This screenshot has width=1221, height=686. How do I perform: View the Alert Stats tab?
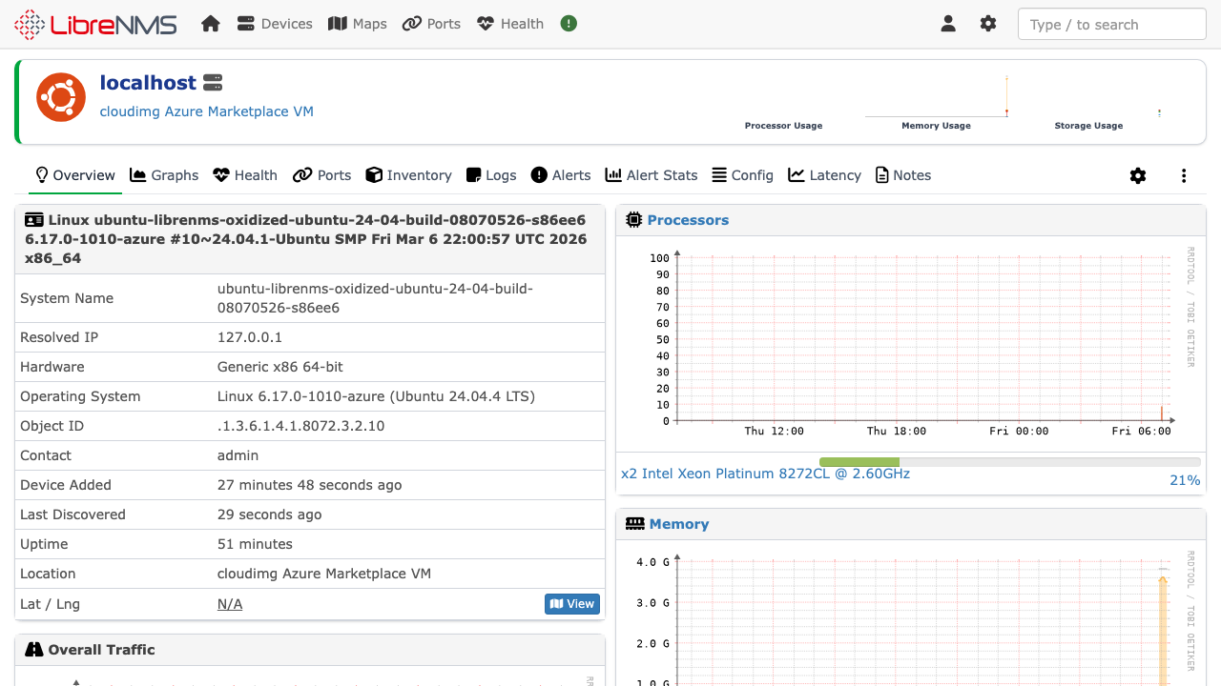click(x=652, y=175)
